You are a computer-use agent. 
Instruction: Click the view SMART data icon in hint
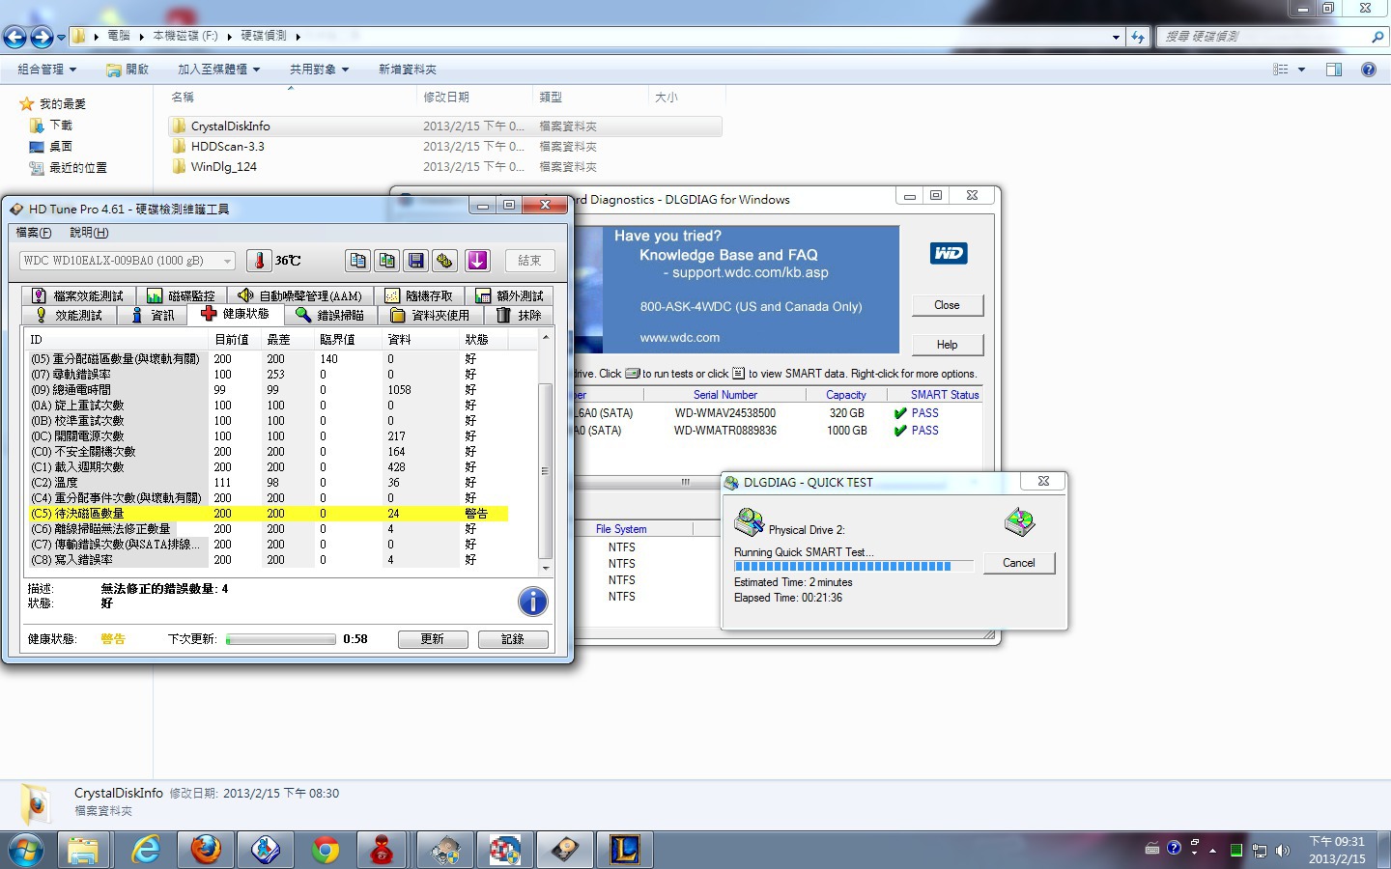click(x=739, y=374)
